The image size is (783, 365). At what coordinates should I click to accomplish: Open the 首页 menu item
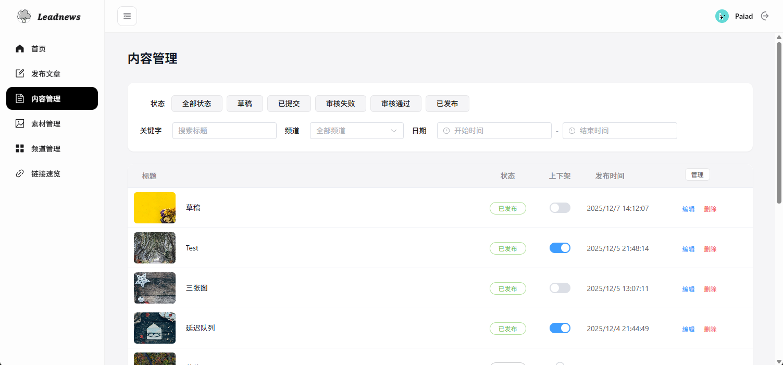pos(52,48)
